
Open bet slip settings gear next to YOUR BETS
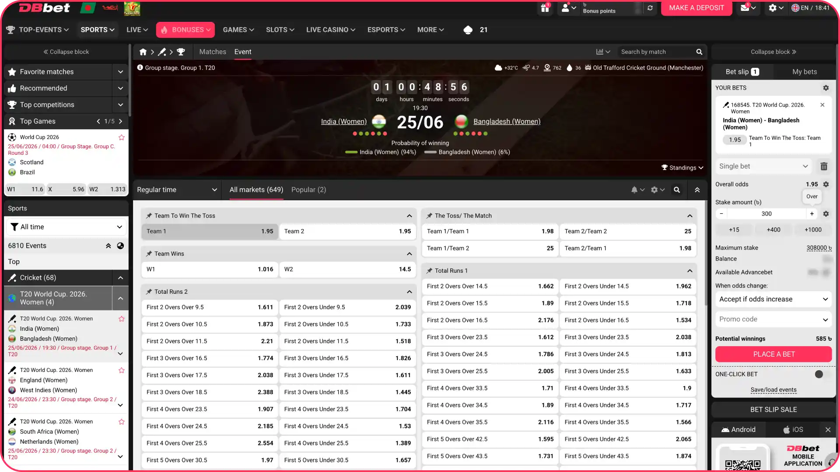(826, 88)
